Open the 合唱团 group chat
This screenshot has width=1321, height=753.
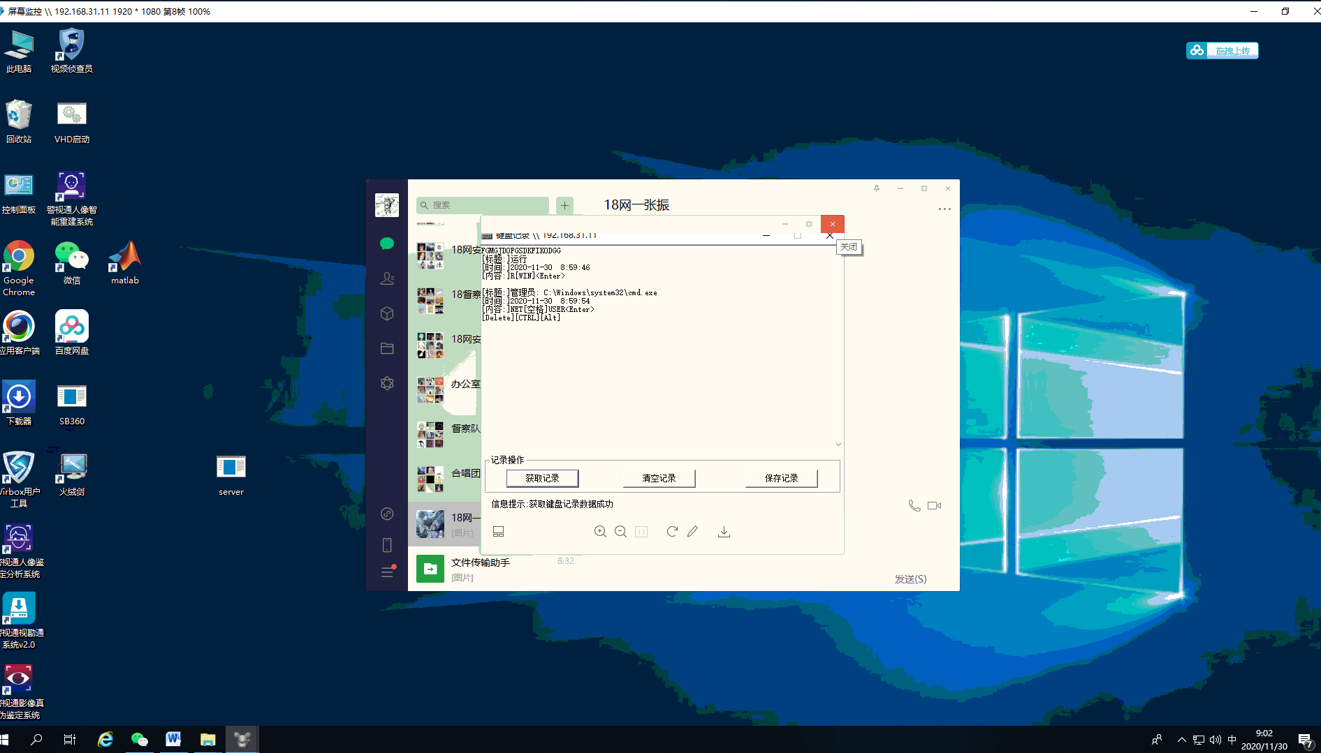point(445,479)
